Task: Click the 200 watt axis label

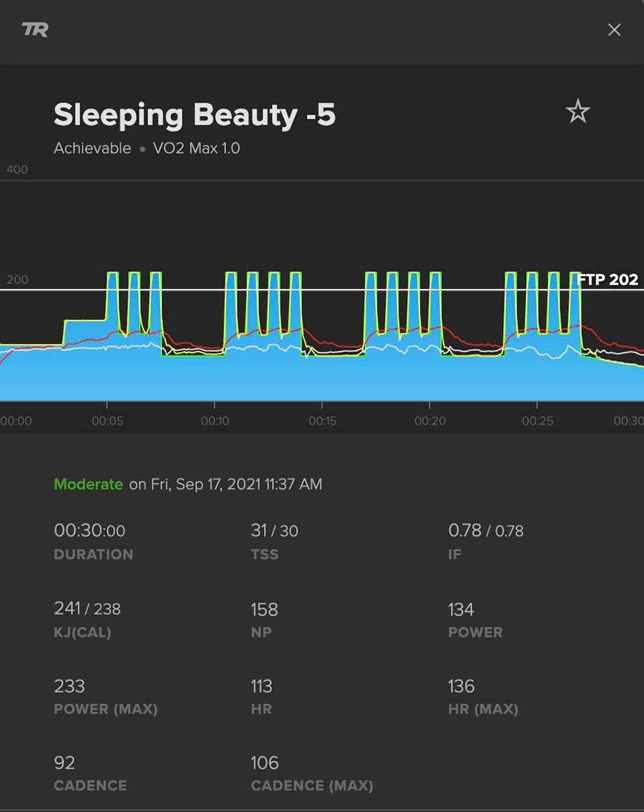Action: click(17, 280)
